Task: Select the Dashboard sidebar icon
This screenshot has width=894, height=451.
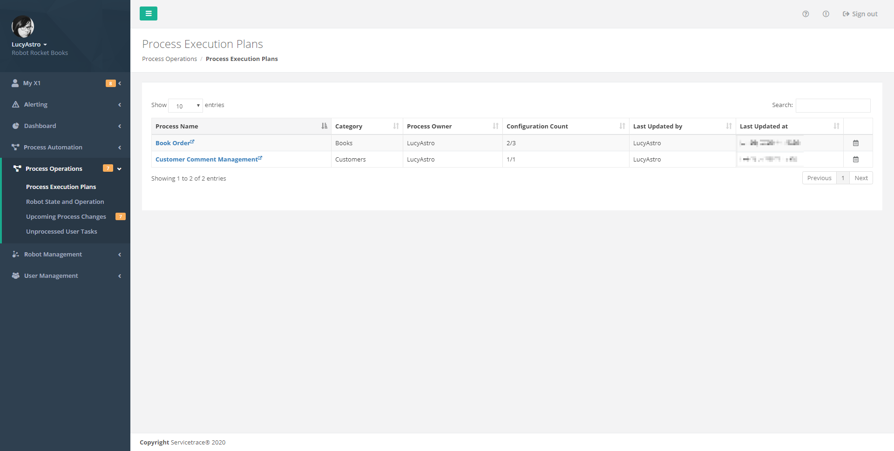Action: [x=14, y=126]
